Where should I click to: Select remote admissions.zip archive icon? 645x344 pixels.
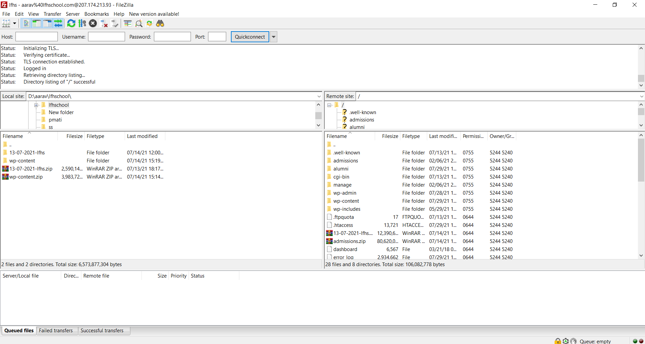pyautogui.click(x=329, y=241)
